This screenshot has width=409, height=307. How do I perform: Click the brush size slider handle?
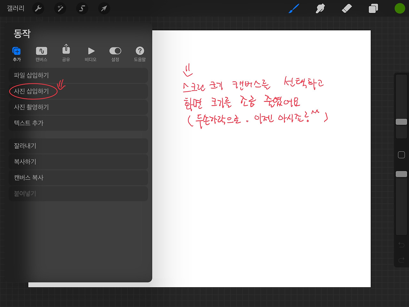click(401, 122)
